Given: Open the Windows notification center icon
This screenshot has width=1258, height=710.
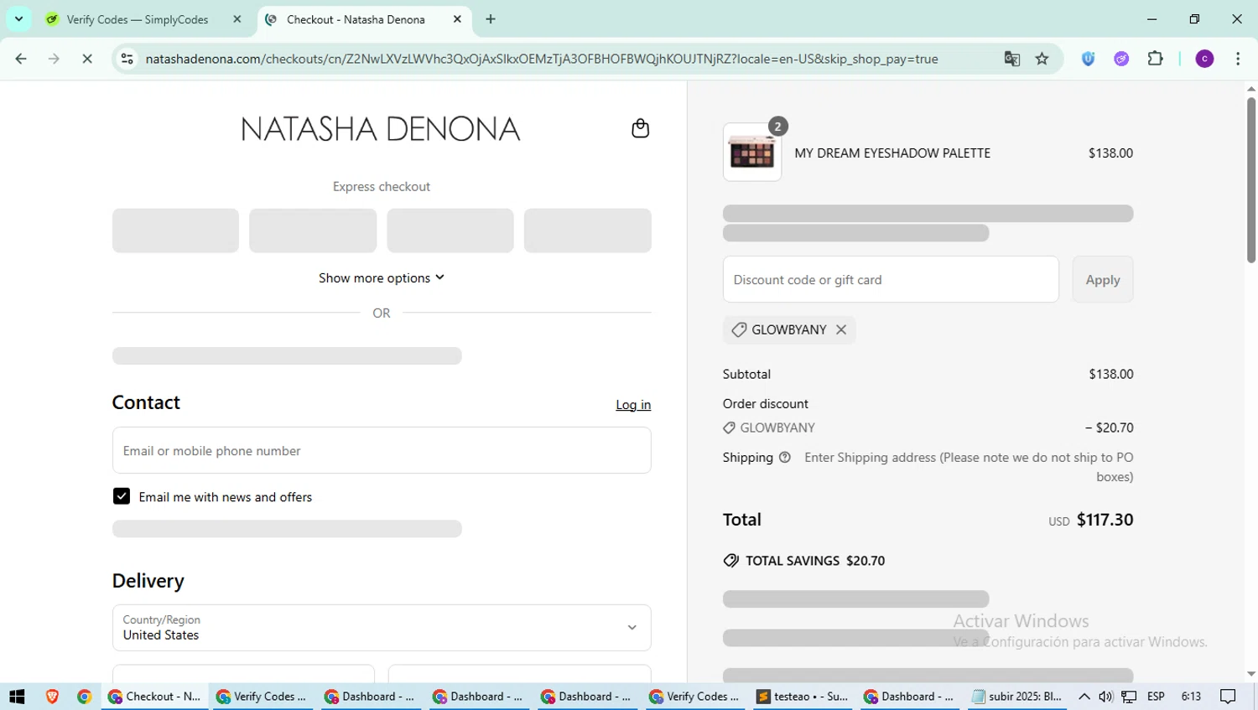Looking at the screenshot, I should (x=1228, y=697).
